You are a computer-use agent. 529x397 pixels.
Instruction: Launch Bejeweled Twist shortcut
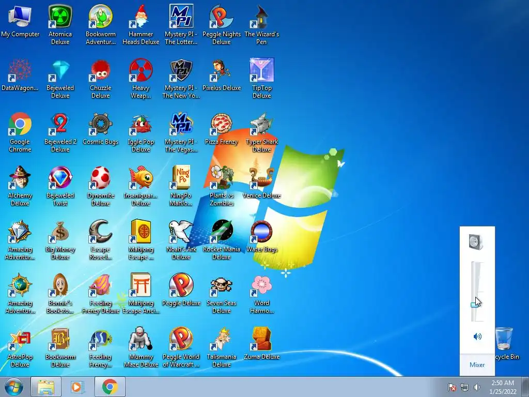[x=60, y=186]
